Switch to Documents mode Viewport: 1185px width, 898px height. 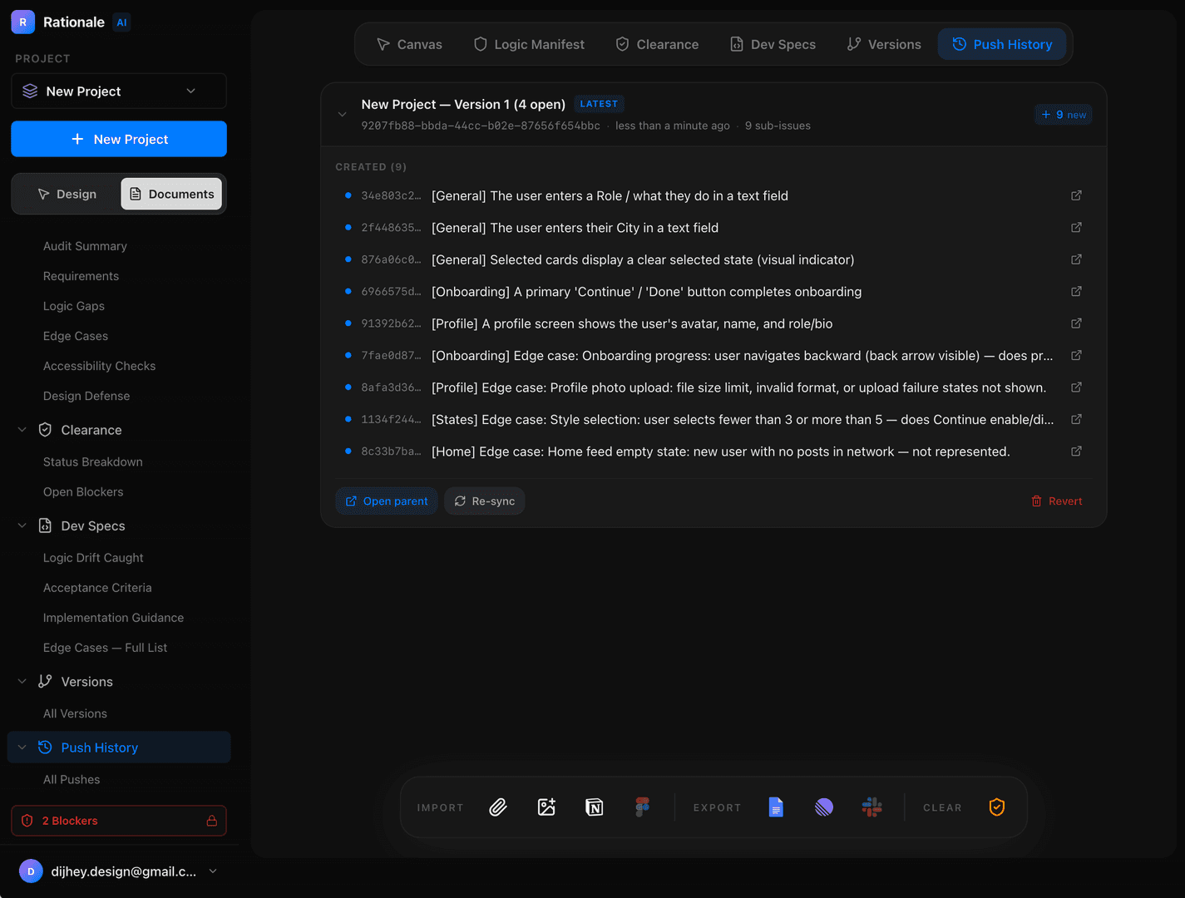171,194
